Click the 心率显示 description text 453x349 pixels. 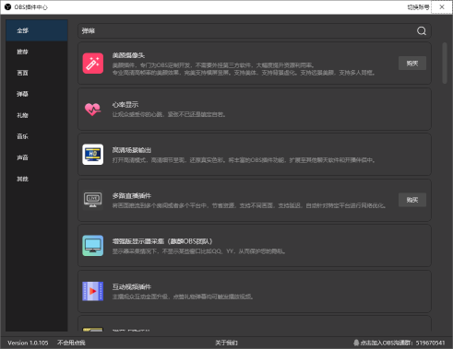point(169,114)
